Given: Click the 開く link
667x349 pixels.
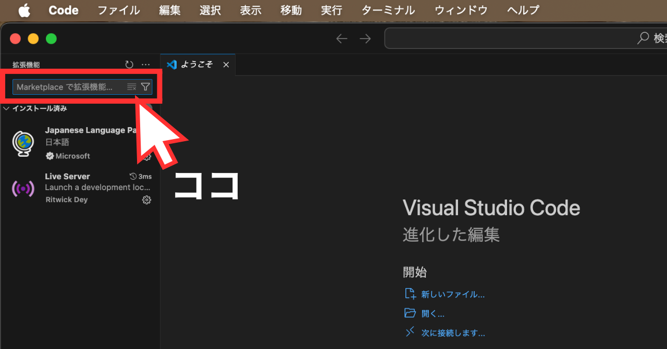Looking at the screenshot, I should pyautogui.click(x=432, y=313).
